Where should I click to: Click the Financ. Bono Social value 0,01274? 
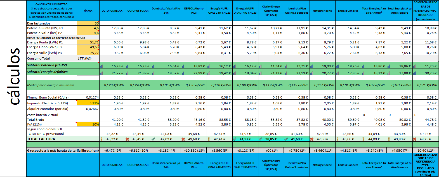point(92,97)
